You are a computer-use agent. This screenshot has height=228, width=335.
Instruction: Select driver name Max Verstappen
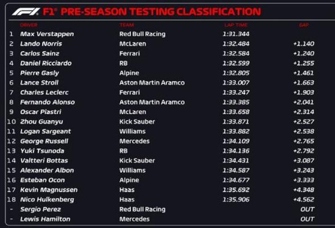pyautogui.click(x=47, y=34)
